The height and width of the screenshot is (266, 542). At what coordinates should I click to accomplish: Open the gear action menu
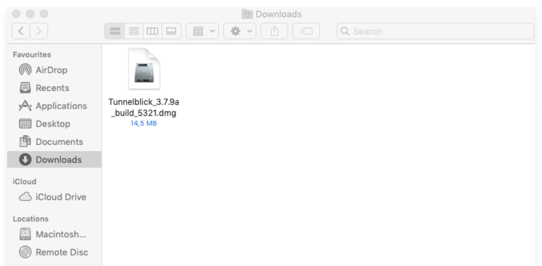[240, 31]
